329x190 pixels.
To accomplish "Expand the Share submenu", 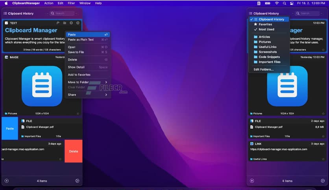I will (x=88, y=95).
